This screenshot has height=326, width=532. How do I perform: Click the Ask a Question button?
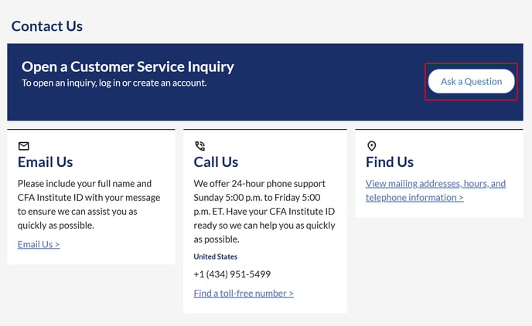click(471, 81)
